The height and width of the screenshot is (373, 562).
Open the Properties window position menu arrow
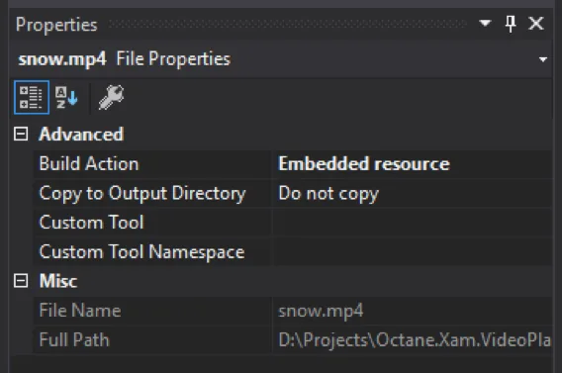[x=485, y=24]
